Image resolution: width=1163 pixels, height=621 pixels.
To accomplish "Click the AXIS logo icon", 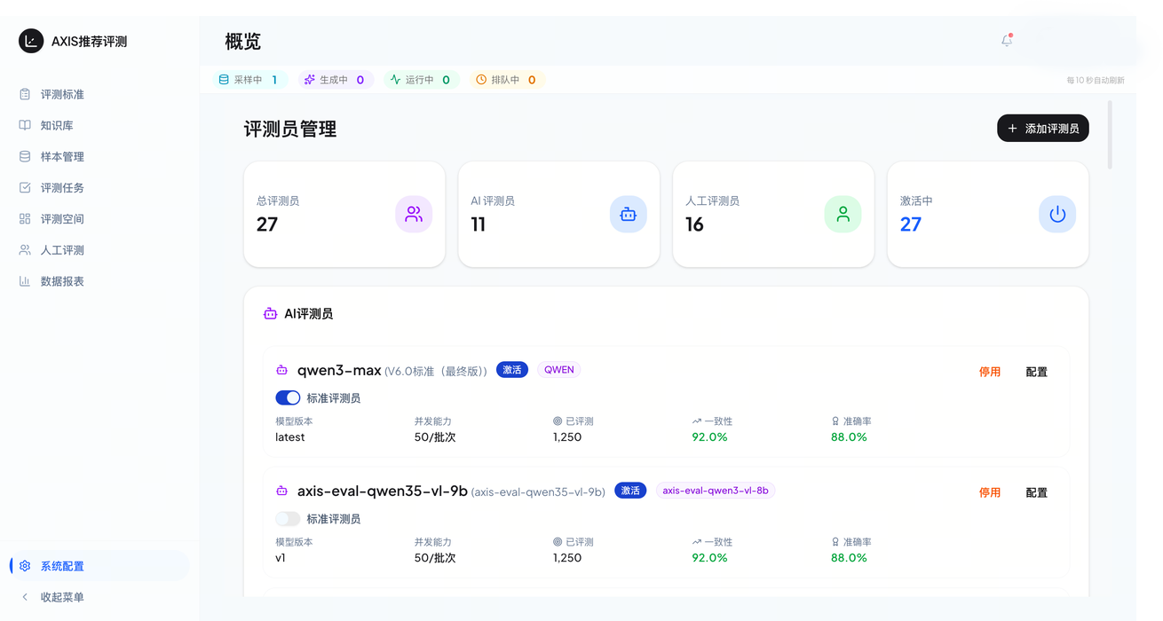I will [31, 41].
